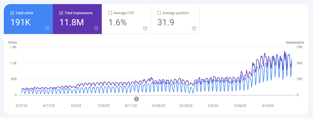Click the 2/27/22 date label
Screen dimensions: 313x118
[22, 105]
